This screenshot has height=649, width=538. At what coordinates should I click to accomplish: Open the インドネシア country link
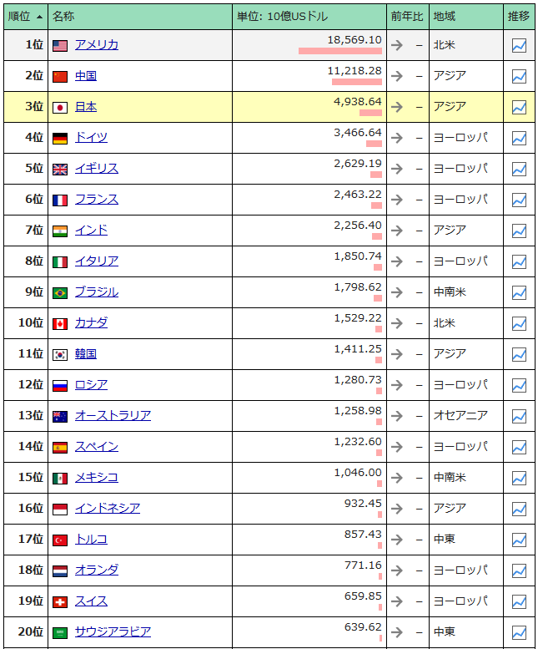(x=108, y=509)
